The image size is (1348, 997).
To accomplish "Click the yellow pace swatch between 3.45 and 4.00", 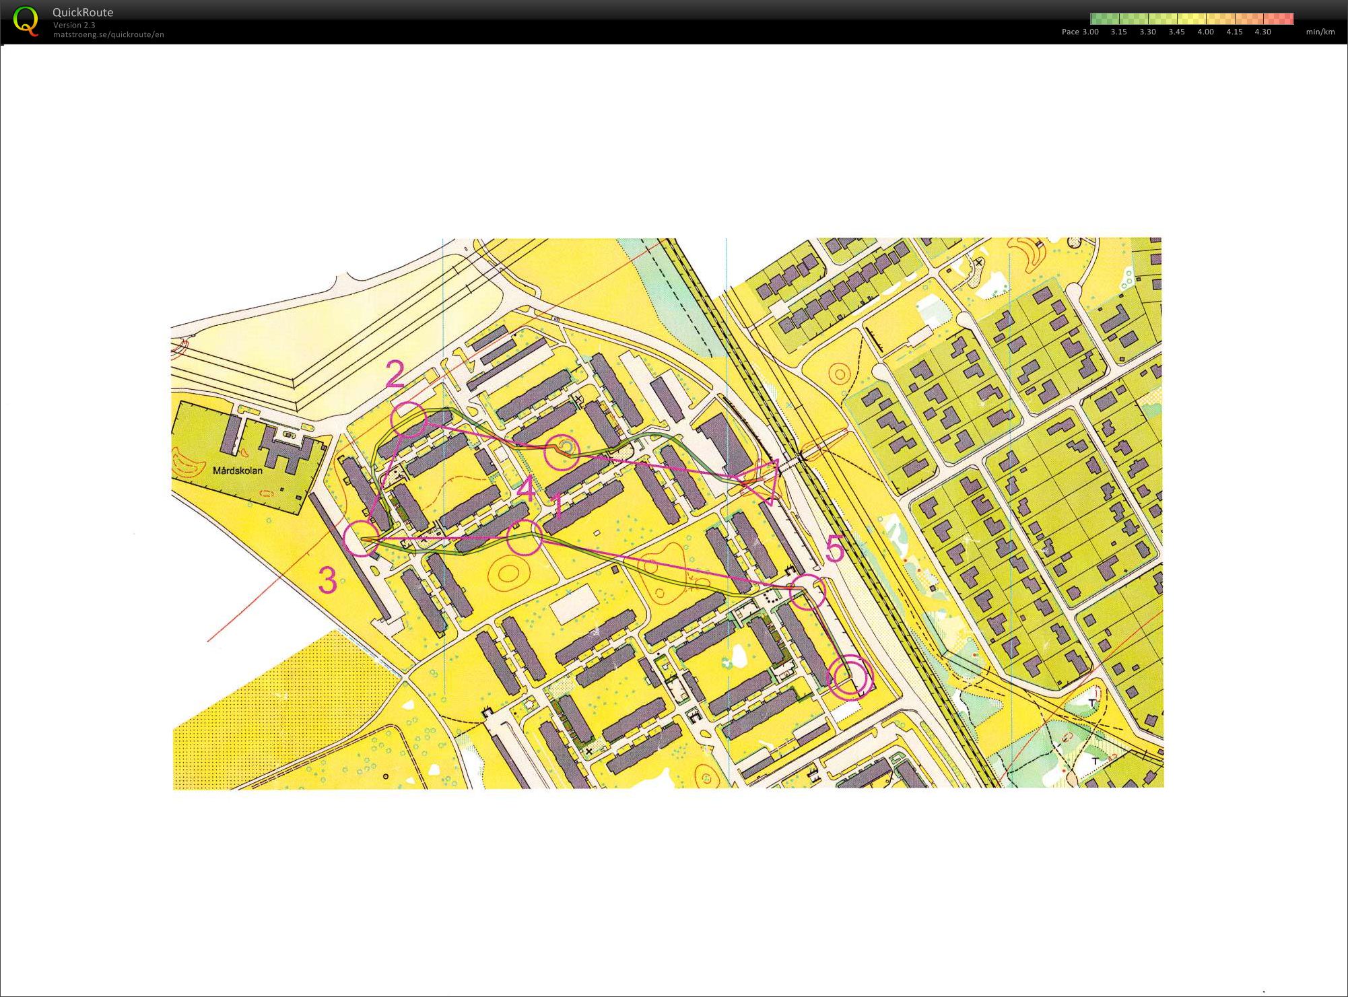I will (x=1192, y=19).
